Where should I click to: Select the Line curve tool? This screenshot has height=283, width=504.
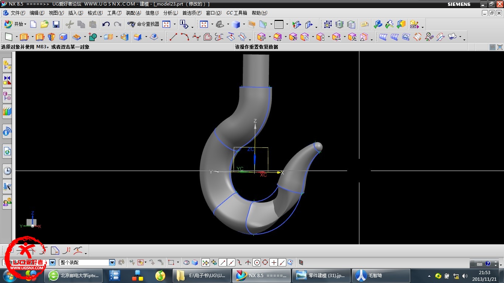(x=173, y=37)
